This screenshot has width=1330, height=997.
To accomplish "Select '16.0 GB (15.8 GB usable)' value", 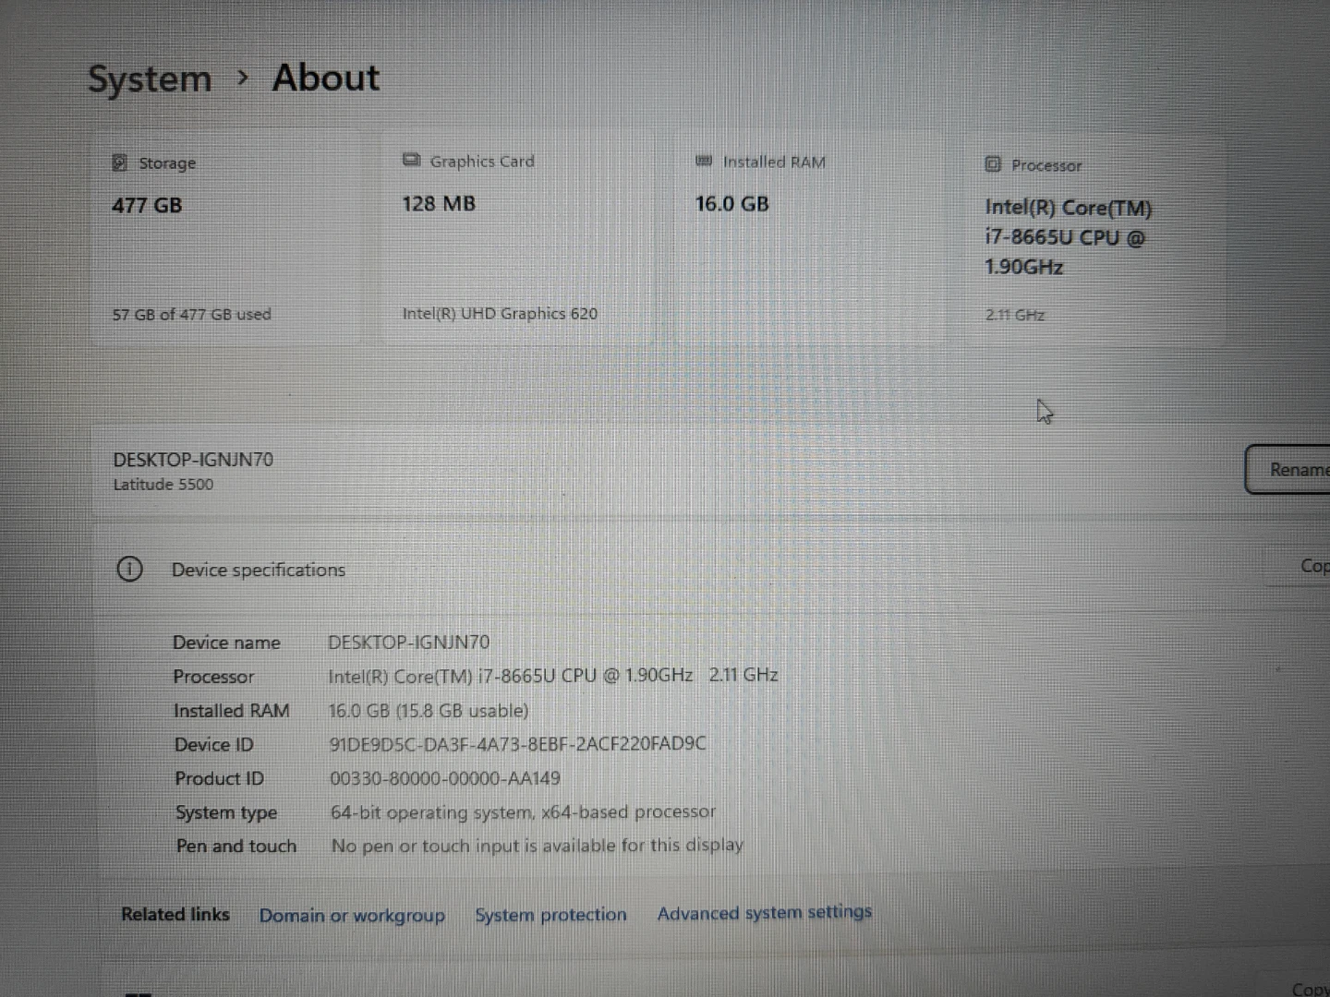I will pos(429,710).
